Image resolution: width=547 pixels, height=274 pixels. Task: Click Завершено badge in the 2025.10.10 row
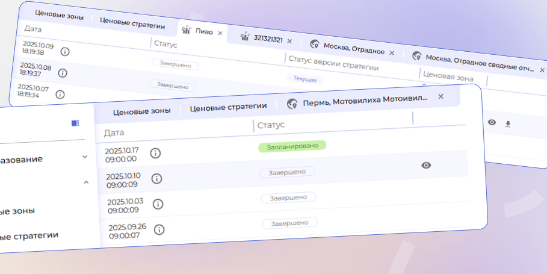(x=287, y=172)
